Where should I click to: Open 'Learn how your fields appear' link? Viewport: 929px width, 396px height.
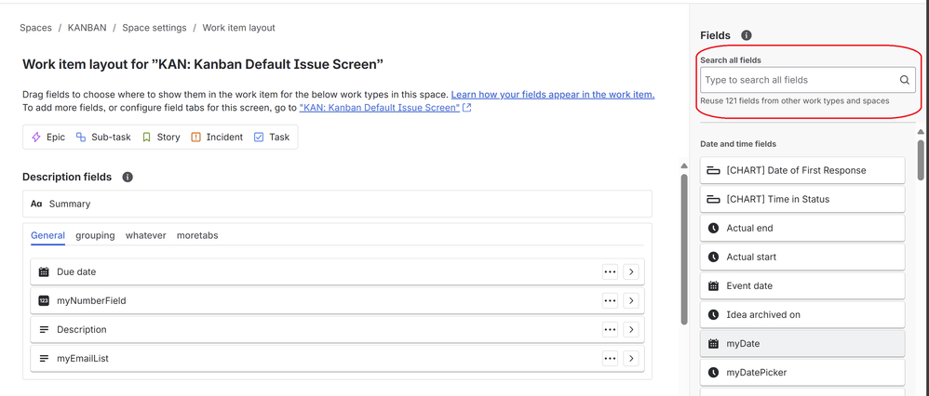[x=552, y=95]
